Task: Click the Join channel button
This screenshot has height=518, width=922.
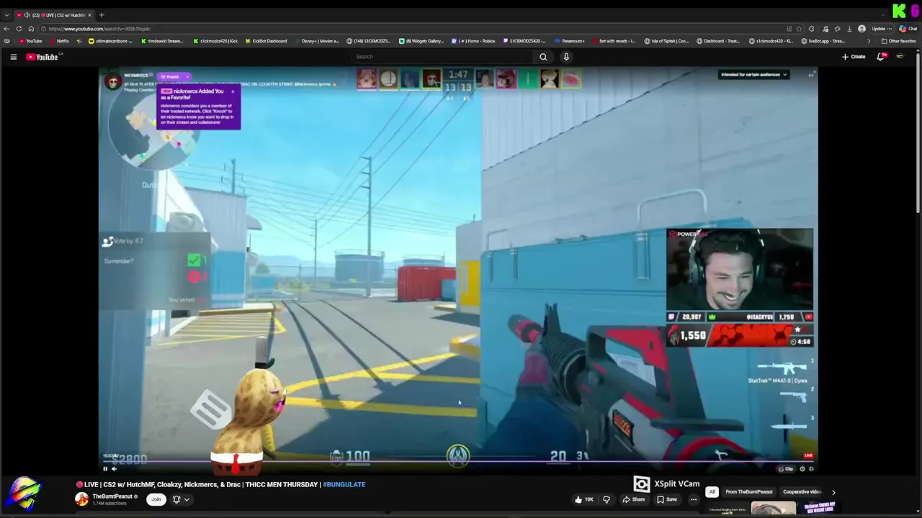Action: click(x=156, y=499)
